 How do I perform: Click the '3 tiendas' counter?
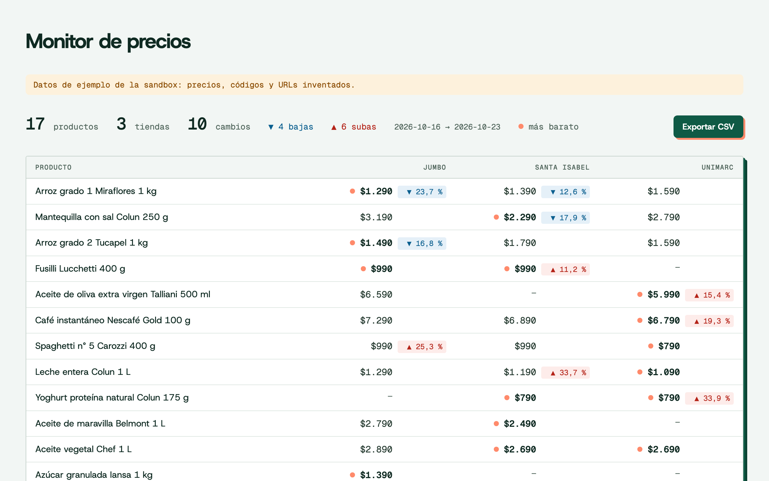(x=143, y=124)
